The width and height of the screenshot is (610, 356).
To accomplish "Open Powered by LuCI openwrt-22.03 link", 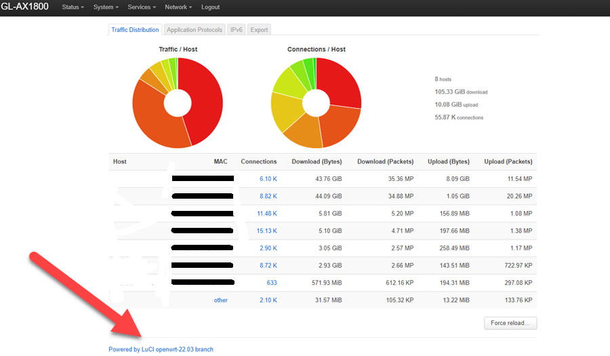I will coord(161,349).
